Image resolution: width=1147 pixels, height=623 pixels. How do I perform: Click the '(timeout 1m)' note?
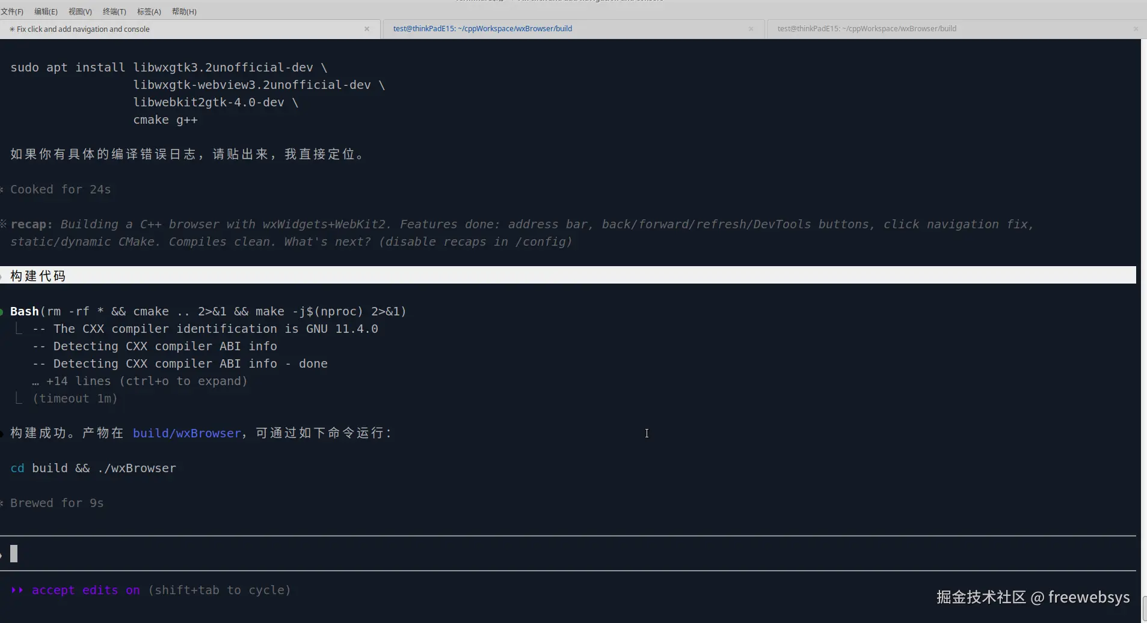click(75, 398)
